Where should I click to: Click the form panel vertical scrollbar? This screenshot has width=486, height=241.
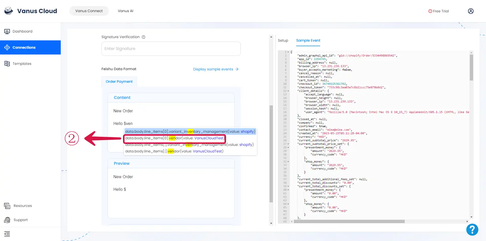(x=271, y=154)
